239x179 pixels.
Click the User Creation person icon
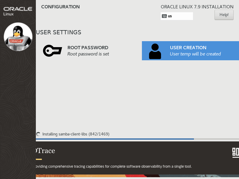tap(155, 51)
